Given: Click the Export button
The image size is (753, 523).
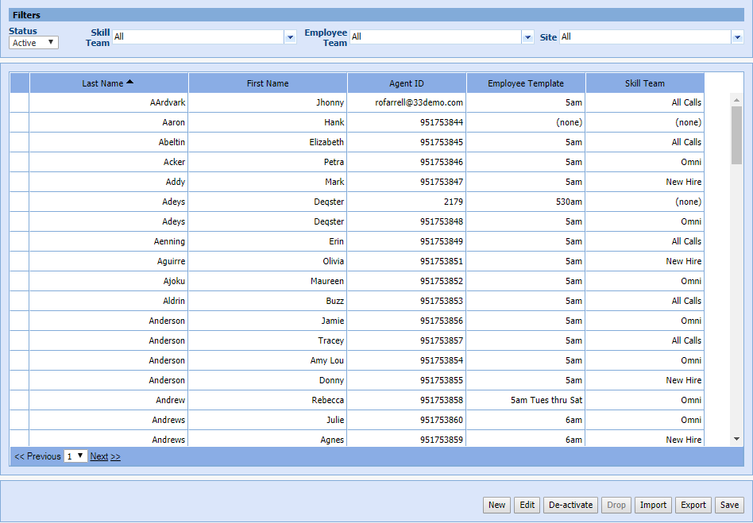Looking at the screenshot, I should (693, 505).
